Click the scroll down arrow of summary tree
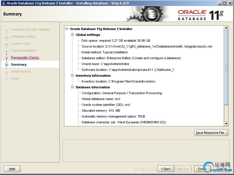This screenshot has height=175, width=234. (x=226, y=124)
